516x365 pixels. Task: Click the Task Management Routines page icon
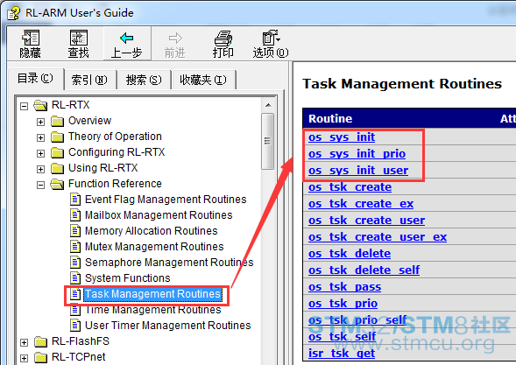point(75,294)
